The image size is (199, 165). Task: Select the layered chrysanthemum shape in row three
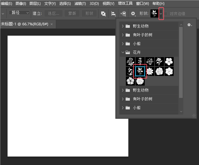tap(140, 81)
